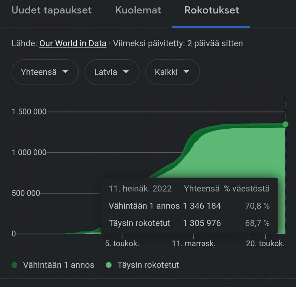
Task: Click the arrow icon in the Latvia chip
Action: click(126, 72)
